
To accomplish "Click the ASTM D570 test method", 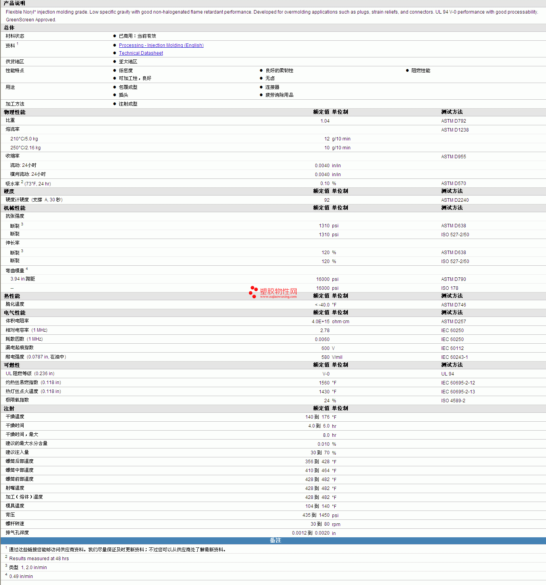I will tap(454, 183).
